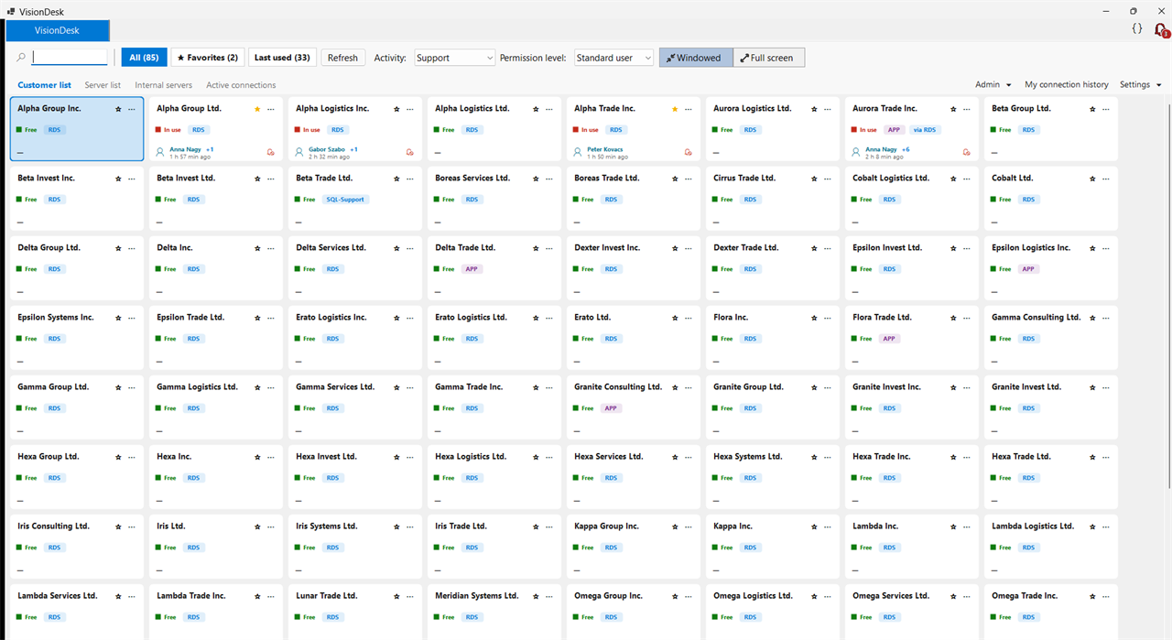Click RDS tag on Cirrus Trade Ltd. card
Screen dimensions: 1172x640
pyautogui.click(x=751, y=200)
